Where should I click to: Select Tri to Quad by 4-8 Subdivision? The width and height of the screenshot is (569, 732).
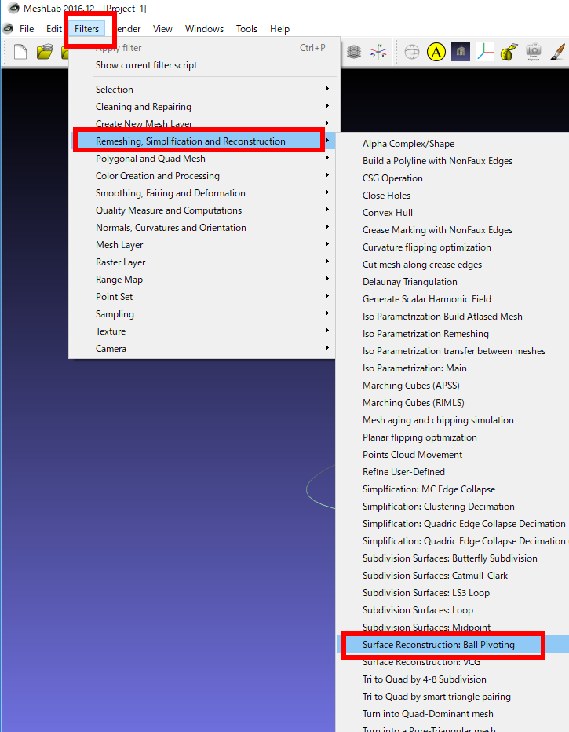point(425,679)
